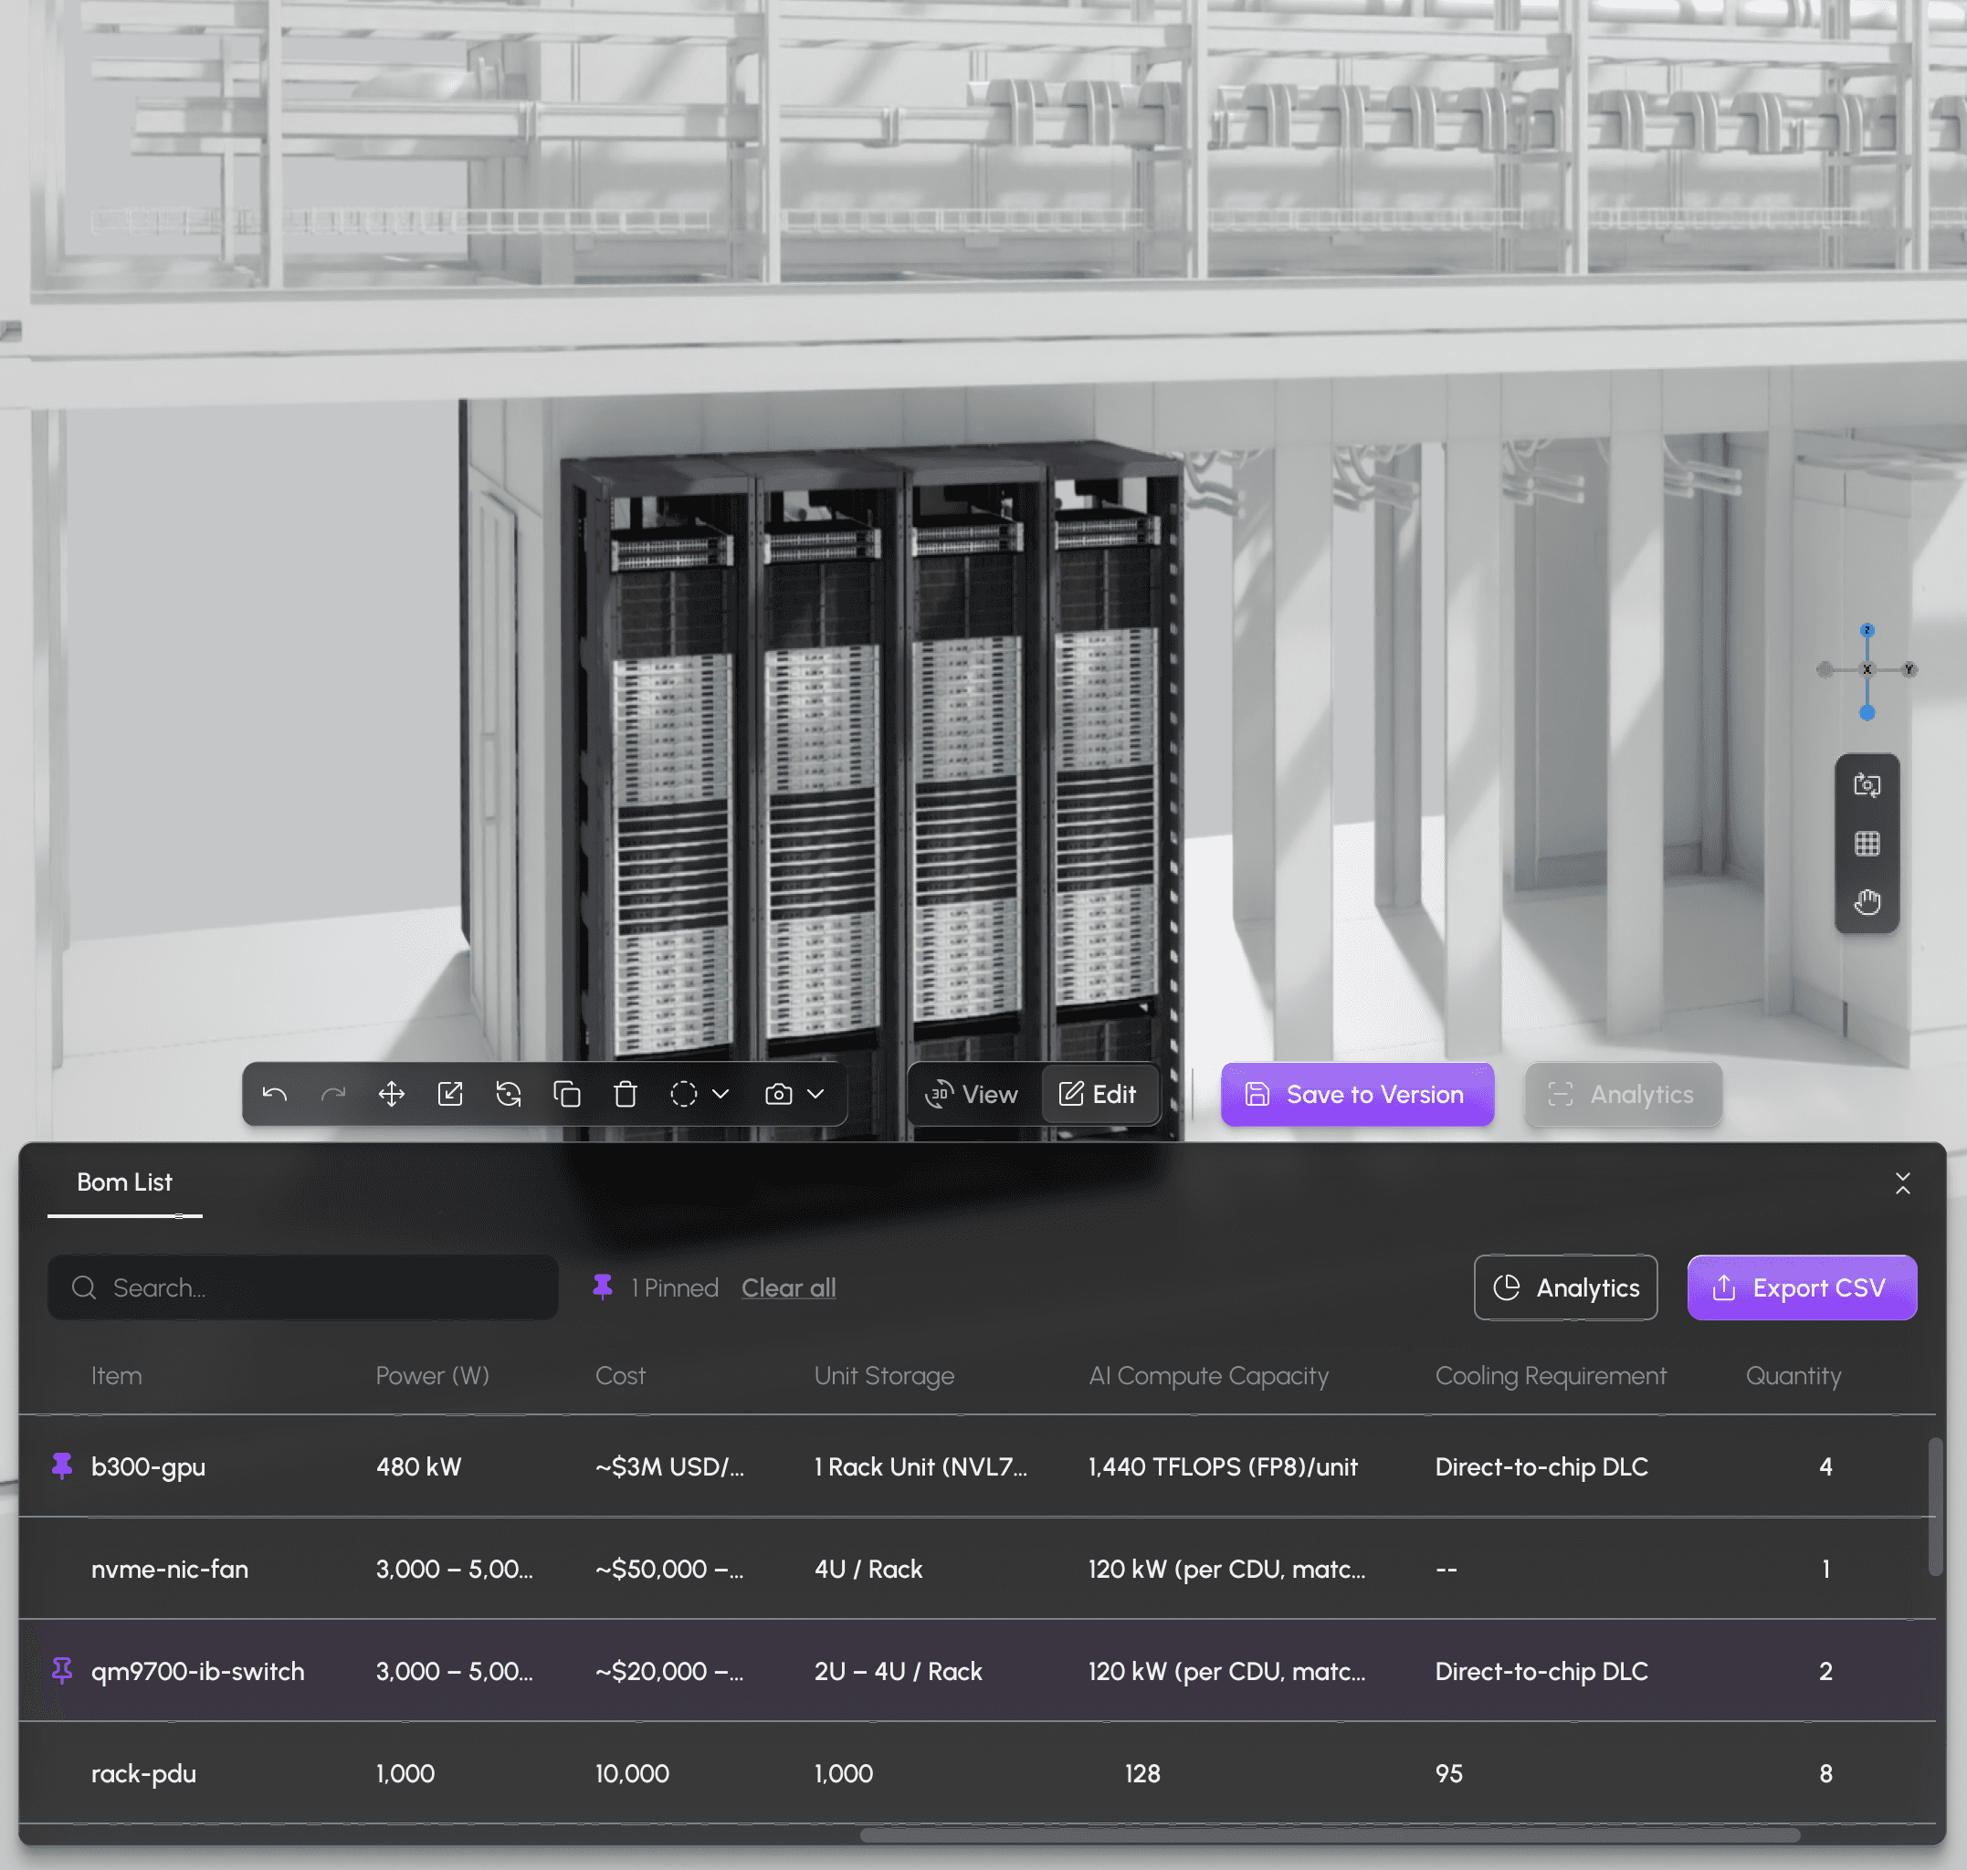
Task: Click the camera snapshot icon
Action: pyautogui.click(x=779, y=1095)
